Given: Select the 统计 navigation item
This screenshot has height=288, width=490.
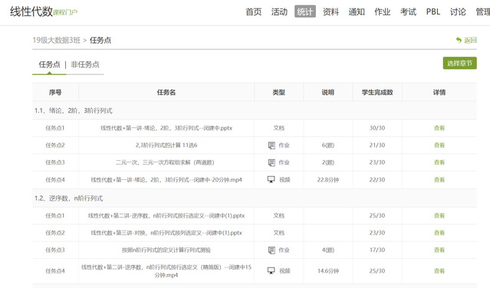Looking at the screenshot, I should (x=305, y=11).
